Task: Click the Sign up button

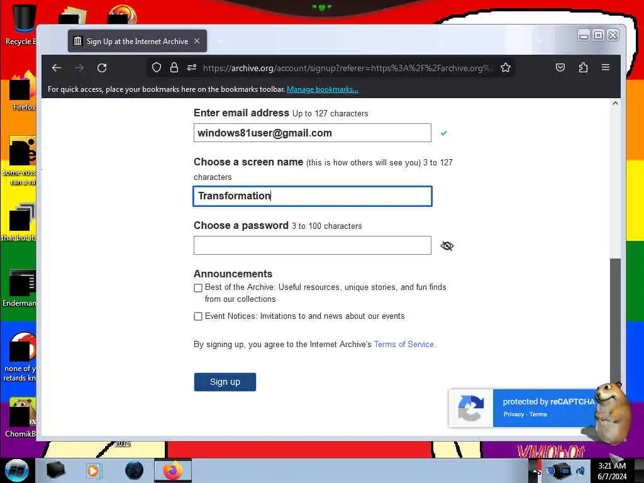Action: click(225, 382)
